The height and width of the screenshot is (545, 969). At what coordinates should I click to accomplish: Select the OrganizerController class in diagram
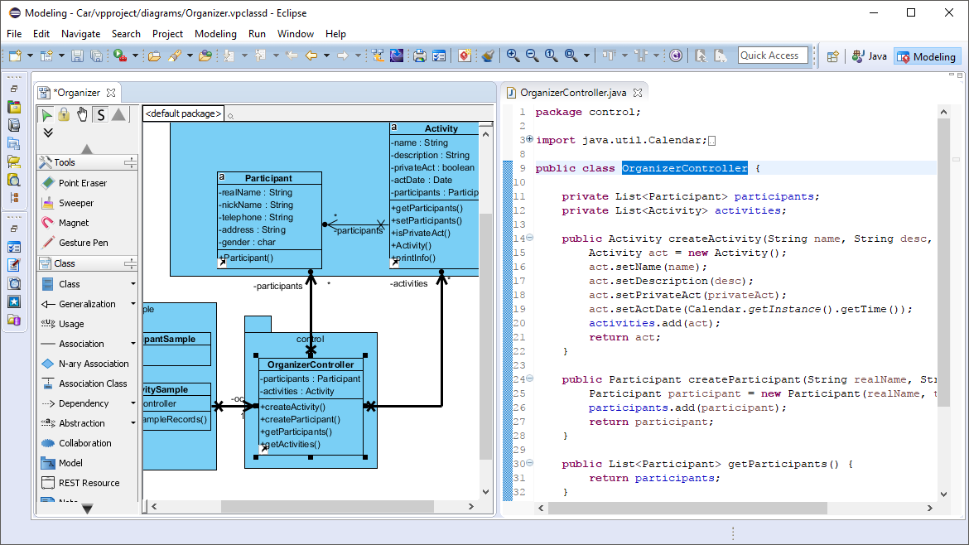point(311,364)
